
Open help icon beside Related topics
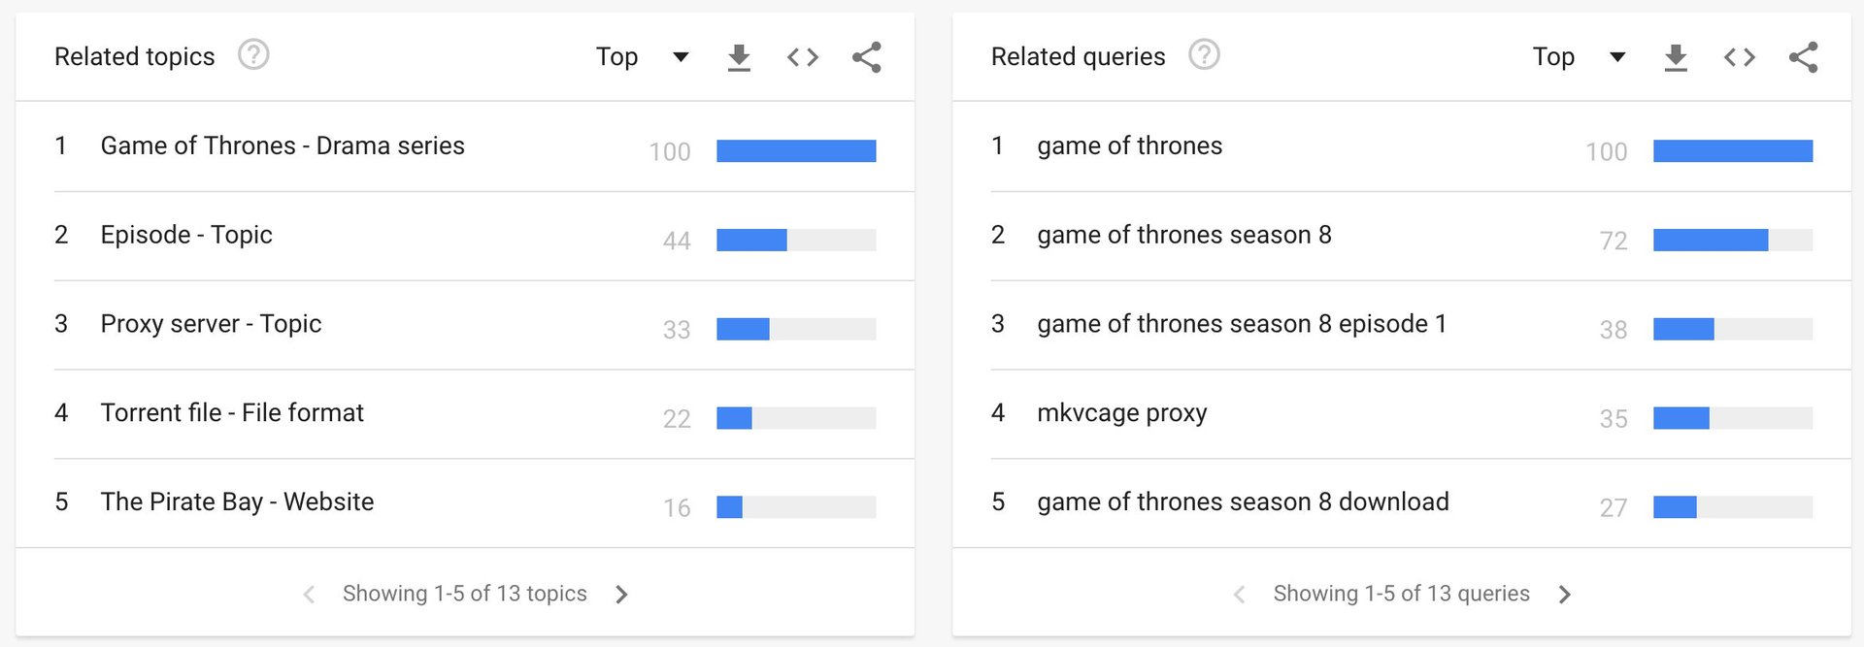coord(253,55)
